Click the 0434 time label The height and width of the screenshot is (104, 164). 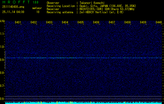[65, 22]
